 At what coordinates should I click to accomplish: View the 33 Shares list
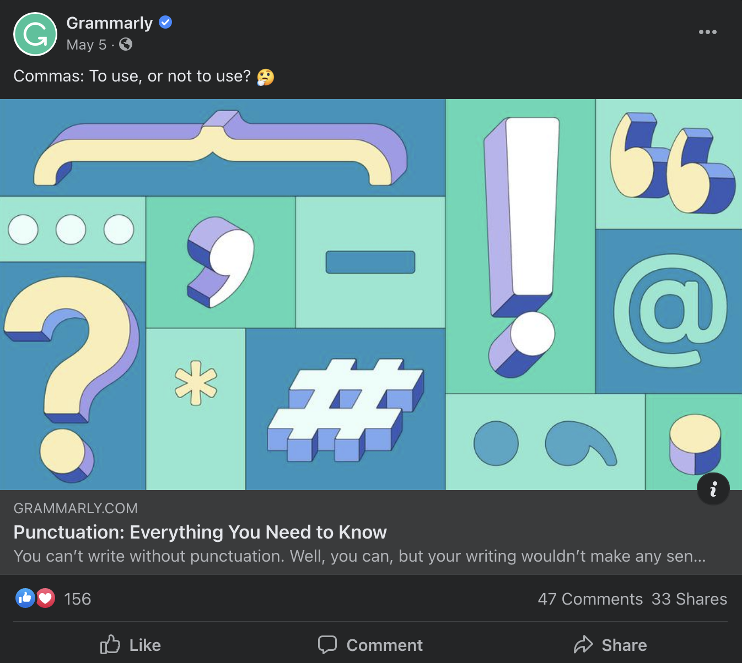pos(689,599)
